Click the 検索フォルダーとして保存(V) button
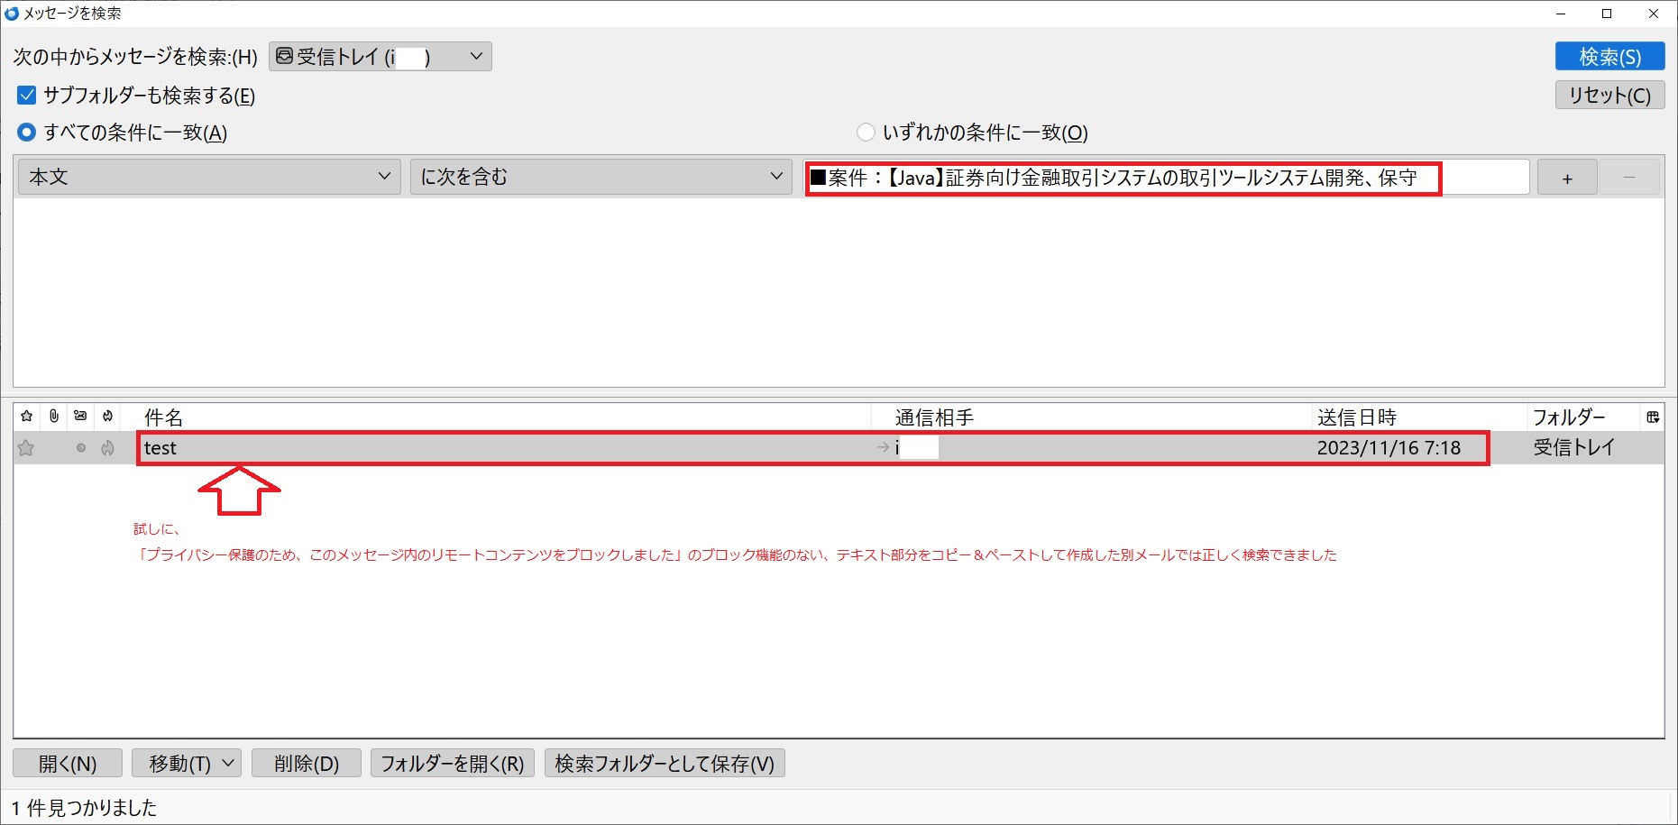The height and width of the screenshot is (825, 1678). tap(665, 764)
